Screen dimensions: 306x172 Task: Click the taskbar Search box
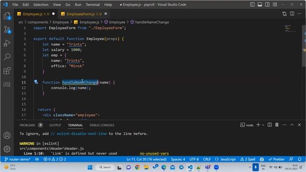105,167
